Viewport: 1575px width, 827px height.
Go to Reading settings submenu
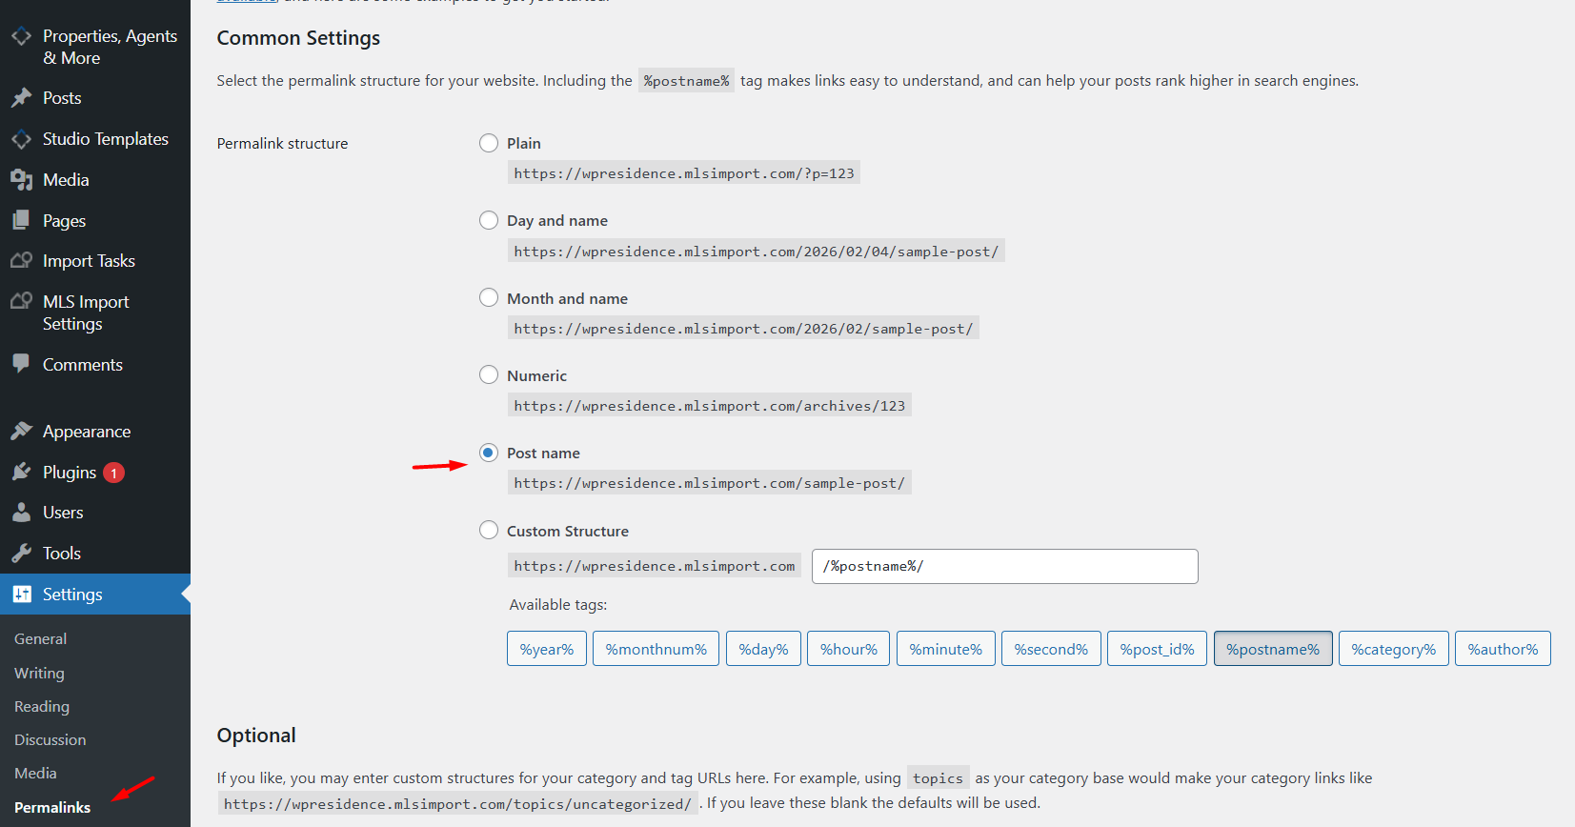click(42, 707)
